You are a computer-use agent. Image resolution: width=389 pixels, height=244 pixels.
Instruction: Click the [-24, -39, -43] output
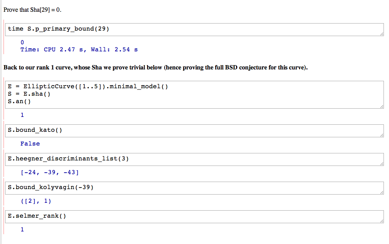point(50,172)
